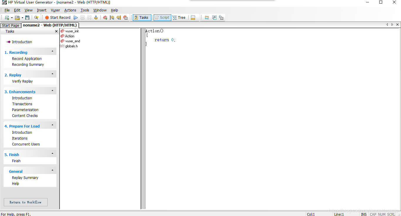
Task: Open the dropdown arrow beside Open Script icon
Action: 22,18
